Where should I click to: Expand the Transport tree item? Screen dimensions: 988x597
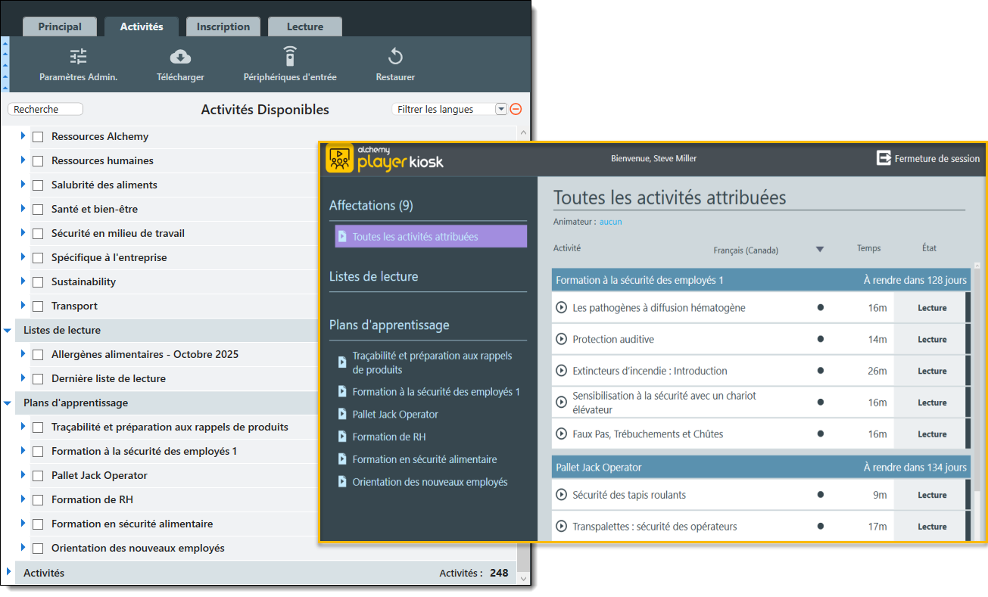click(x=23, y=306)
